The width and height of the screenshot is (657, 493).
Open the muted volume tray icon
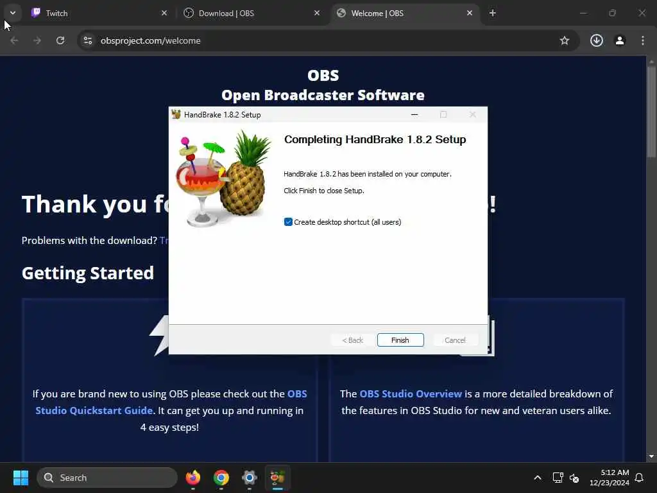pos(574,478)
